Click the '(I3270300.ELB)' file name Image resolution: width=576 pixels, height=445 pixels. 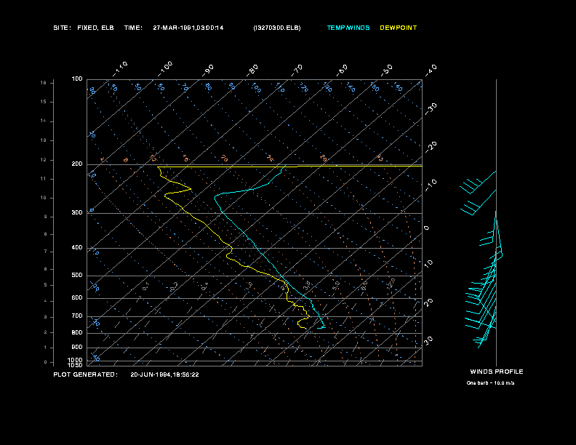click(x=277, y=28)
